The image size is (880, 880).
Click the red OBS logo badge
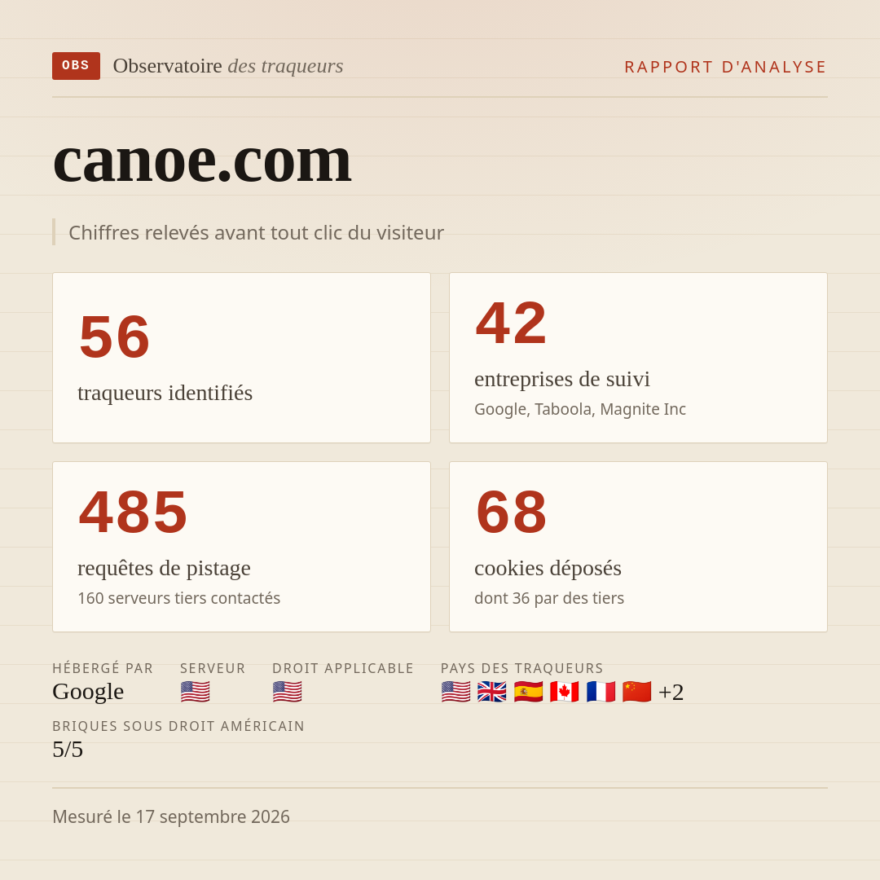(x=77, y=66)
